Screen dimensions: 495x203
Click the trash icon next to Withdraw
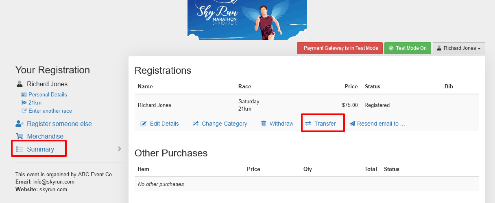tap(264, 124)
